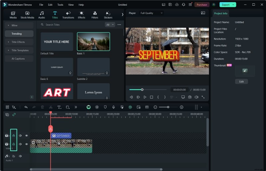Open the Full Quality playback dropdown
This screenshot has width=266, height=171.
[x=152, y=13]
